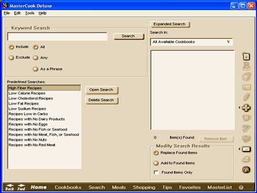
Task: Click the Open Search button
Action: [x=101, y=90]
